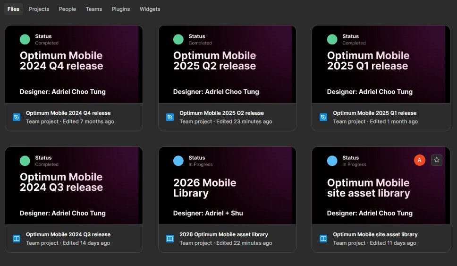Click green status dot on 2024 Q4 release thumbnail
This screenshot has height=266, width=457.
pos(25,39)
